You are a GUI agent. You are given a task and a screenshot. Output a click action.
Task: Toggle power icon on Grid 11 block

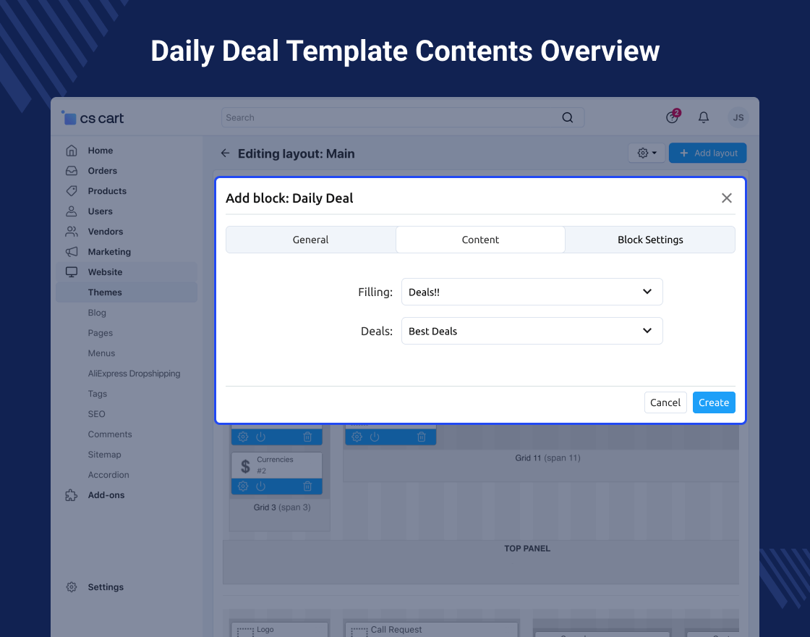[375, 436]
